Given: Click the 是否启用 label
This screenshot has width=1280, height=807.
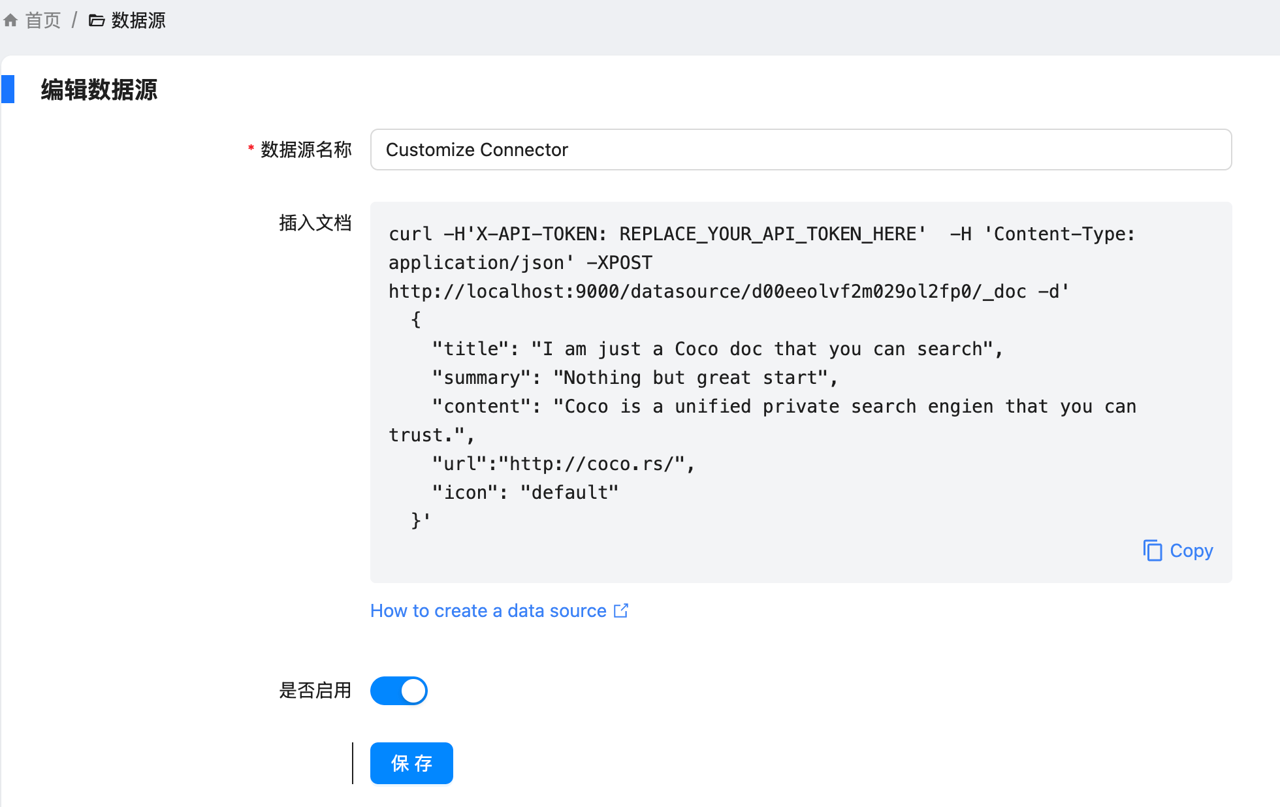Looking at the screenshot, I should coord(315,690).
